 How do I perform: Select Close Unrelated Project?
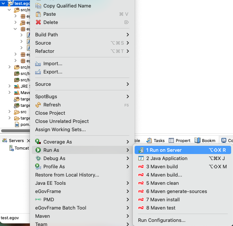click(82, 121)
